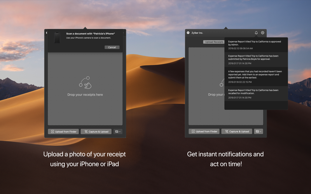Click the right window's receipt drop zone

click(x=206, y=86)
